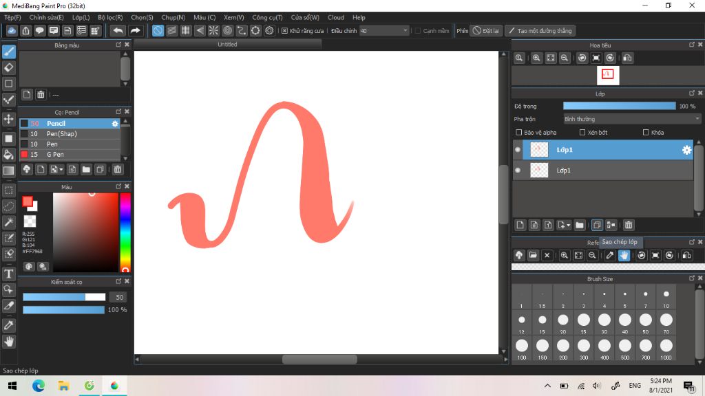The height and width of the screenshot is (396, 705).
Task: Hide the lower Lớp1 layer
Action: (518, 170)
